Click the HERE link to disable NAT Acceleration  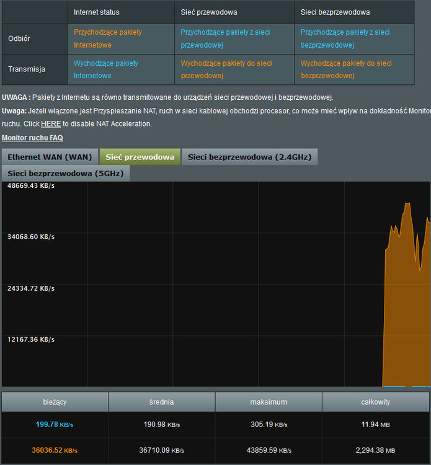click(x=51, y=123)
